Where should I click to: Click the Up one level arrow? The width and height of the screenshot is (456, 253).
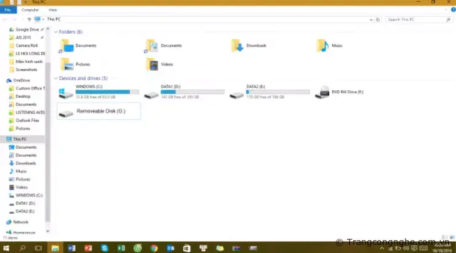click(x=30, y=20)
